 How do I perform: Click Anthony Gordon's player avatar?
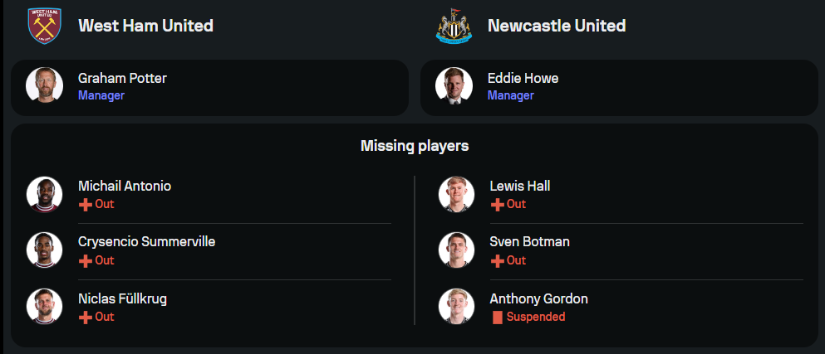(456, 307)
